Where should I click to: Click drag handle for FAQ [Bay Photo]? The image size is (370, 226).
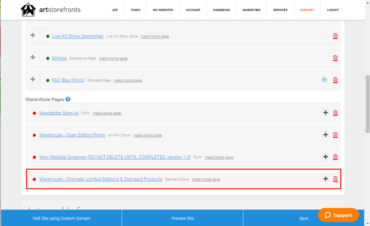[x=33, y=79]
